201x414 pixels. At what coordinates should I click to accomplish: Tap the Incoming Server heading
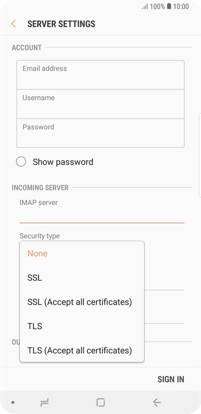click(40, 188)
